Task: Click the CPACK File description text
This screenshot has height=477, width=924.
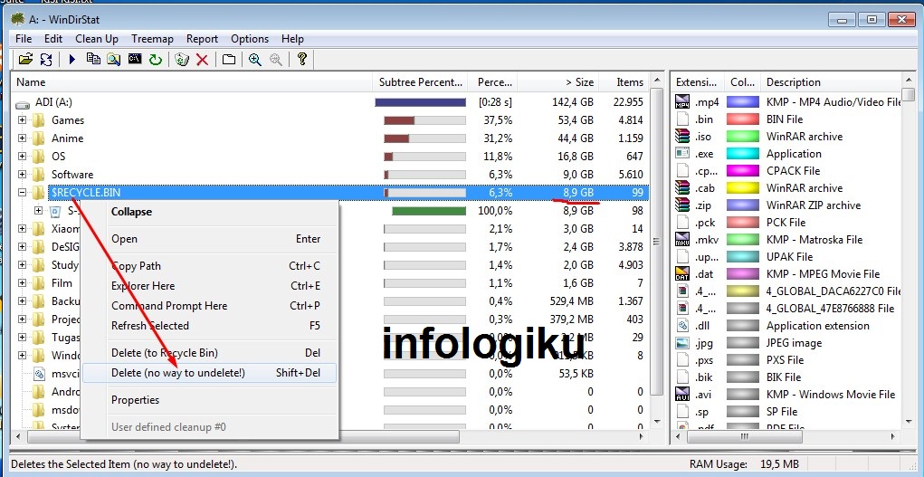Action: [x=793, y=171]
